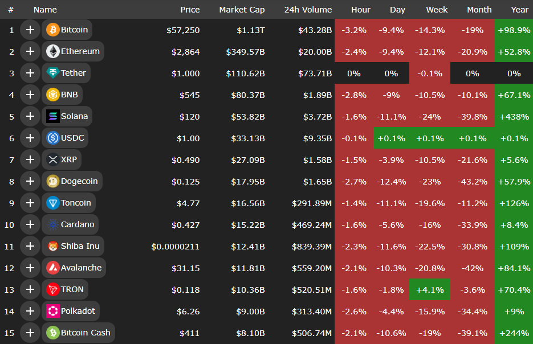Click the Tether coin icon
The height and width of the screenshot is (344, 533).
tap(53, 73)
